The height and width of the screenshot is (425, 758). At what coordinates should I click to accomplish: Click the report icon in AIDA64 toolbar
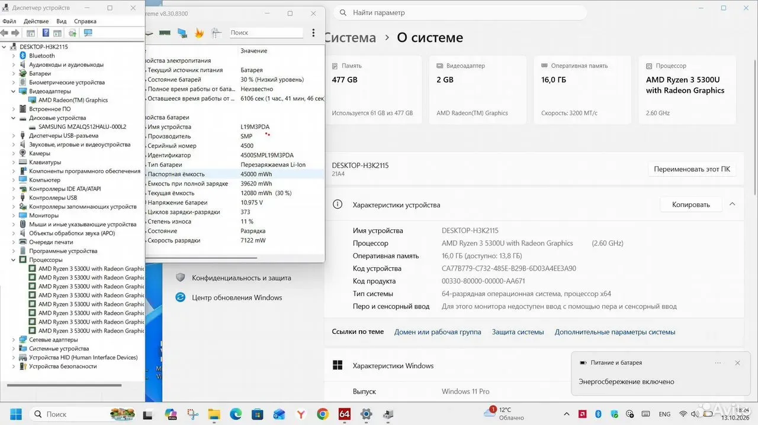[217, 33]
